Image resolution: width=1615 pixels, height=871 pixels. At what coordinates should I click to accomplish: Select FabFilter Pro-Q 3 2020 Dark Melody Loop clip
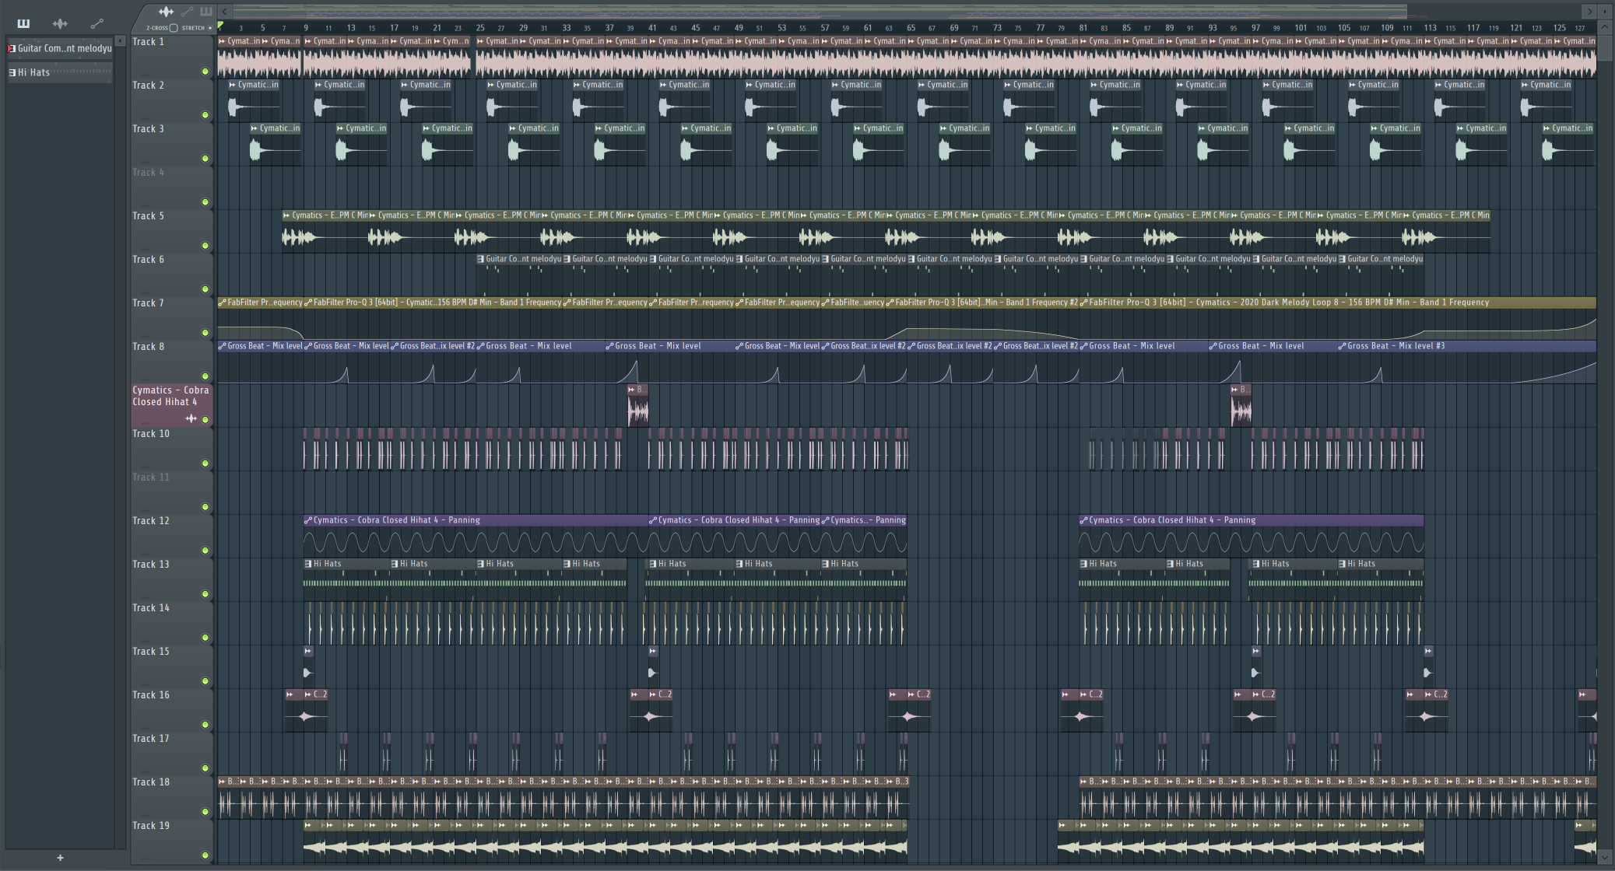tap(1338, 320)
